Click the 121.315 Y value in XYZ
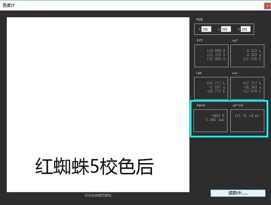Viewport: 271px width, 205px height. point(216,55)
